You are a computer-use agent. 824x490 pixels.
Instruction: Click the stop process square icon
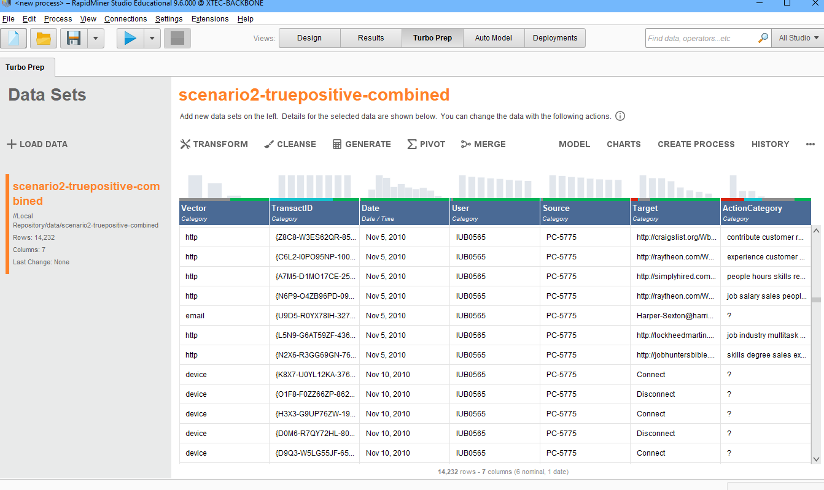pos(177,38)
